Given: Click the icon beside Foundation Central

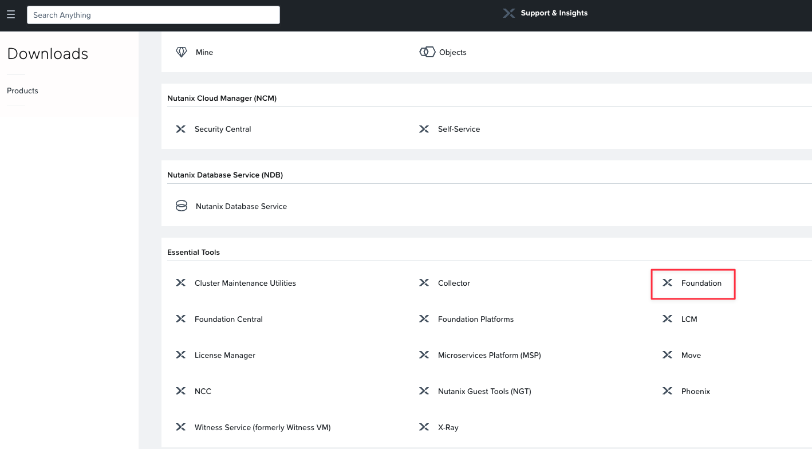Looking at the screenshot, I should click(180, 319).
